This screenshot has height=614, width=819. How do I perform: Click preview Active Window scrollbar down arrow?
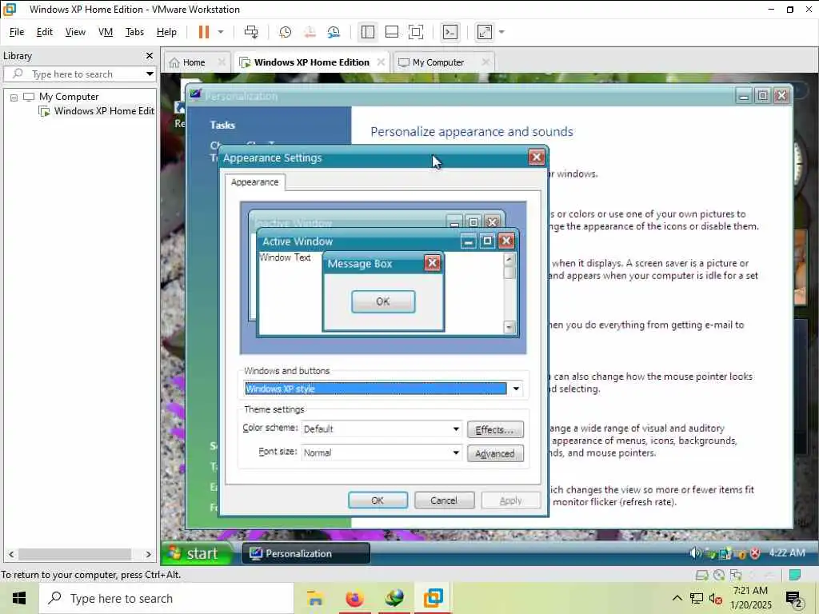coord(509,327)
